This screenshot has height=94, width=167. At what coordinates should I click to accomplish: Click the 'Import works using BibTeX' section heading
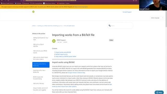pos(63,62)
